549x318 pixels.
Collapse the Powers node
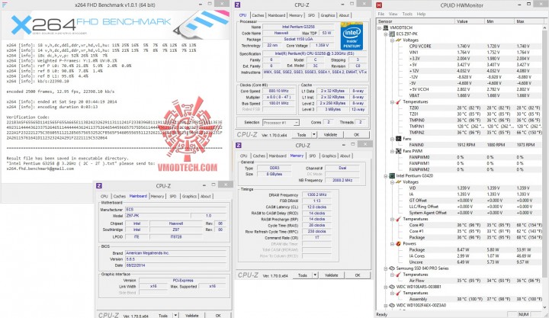click(392, 244)
